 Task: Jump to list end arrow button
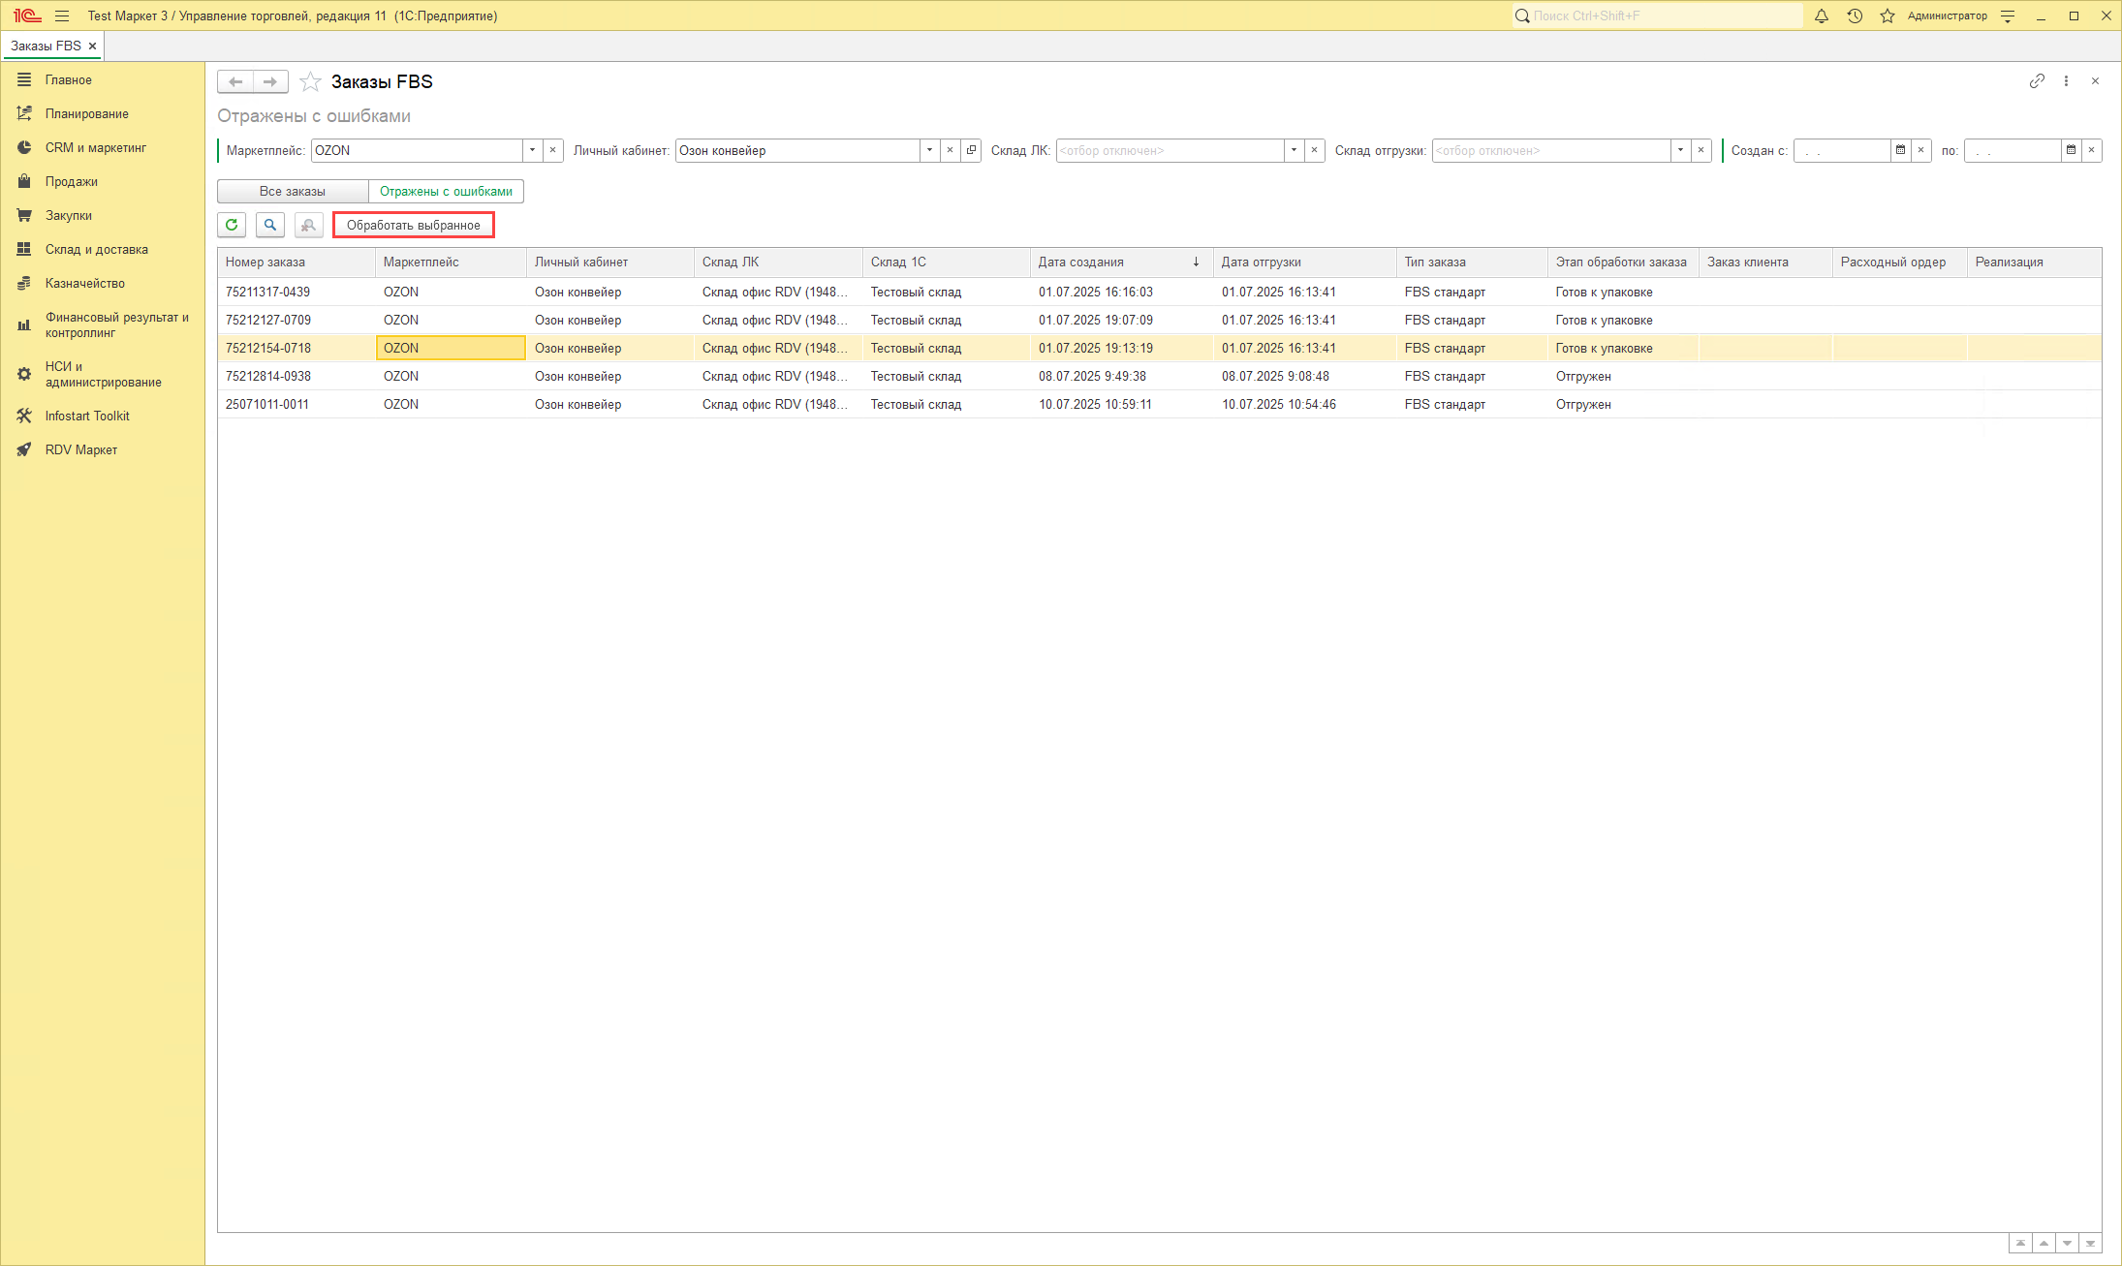(x=2090, y=1243)
